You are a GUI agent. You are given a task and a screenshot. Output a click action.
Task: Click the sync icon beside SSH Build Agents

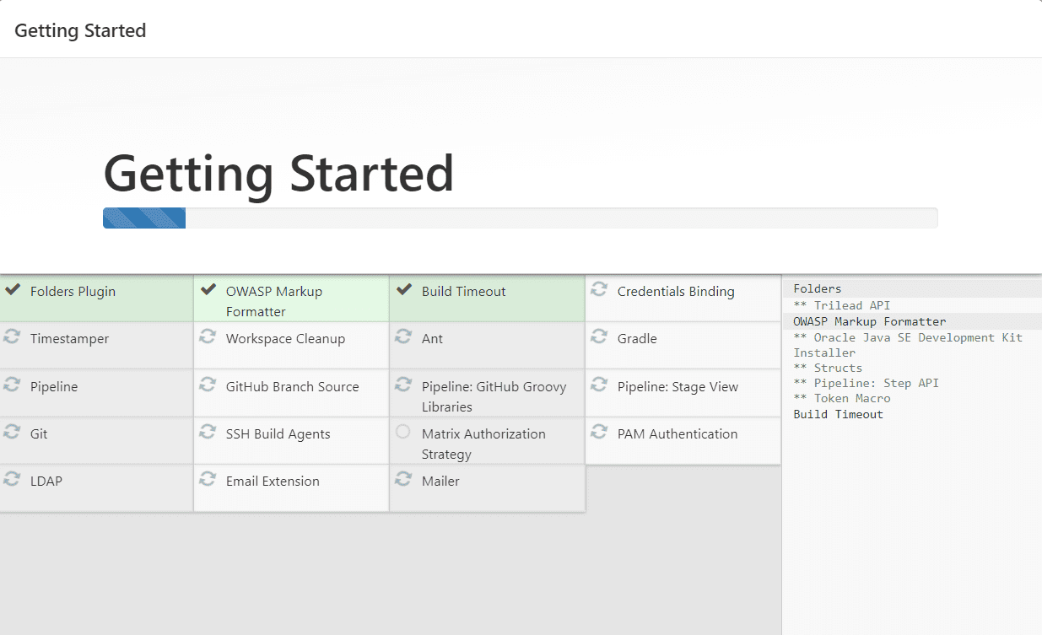coord(208,432)
